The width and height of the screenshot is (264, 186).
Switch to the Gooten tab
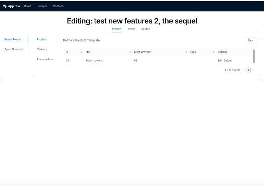click(146, 29)
